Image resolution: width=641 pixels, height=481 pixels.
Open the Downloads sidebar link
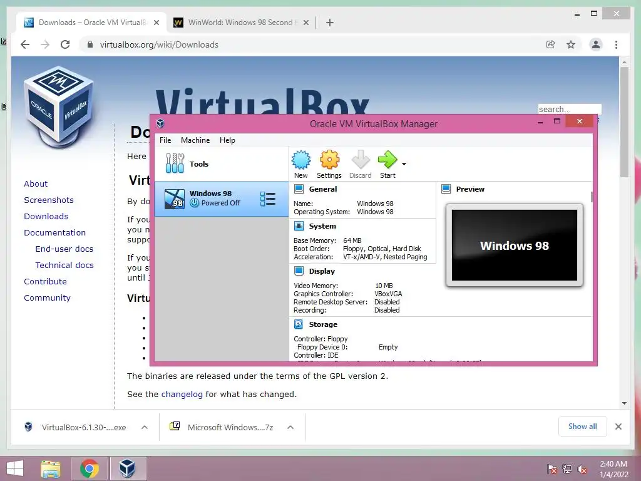[x=46, y=216]
